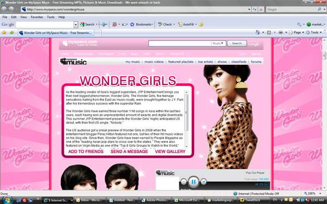The width and height of the screenshot is (327, 204).
Task: Expand the dropdown arrow beside AutoFill
Action: 196,24
